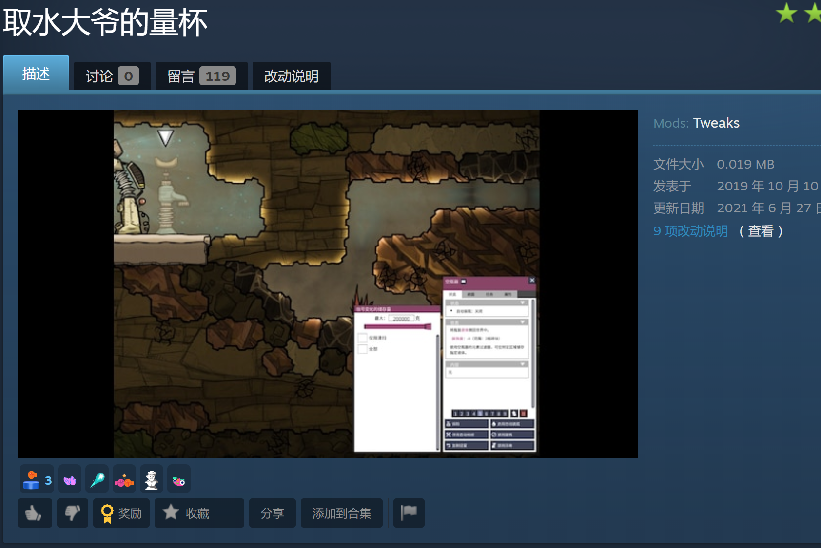821x548 pixels.
Task: Click the pink slider in the game panel
Action: 397,326
